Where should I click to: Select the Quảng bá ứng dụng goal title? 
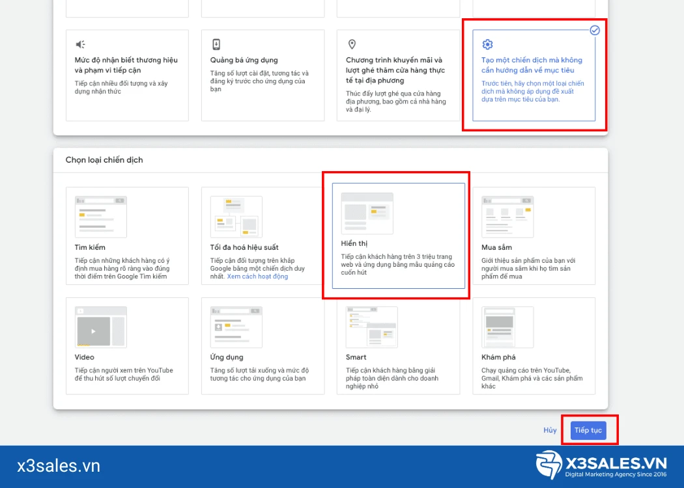(244, 60)
